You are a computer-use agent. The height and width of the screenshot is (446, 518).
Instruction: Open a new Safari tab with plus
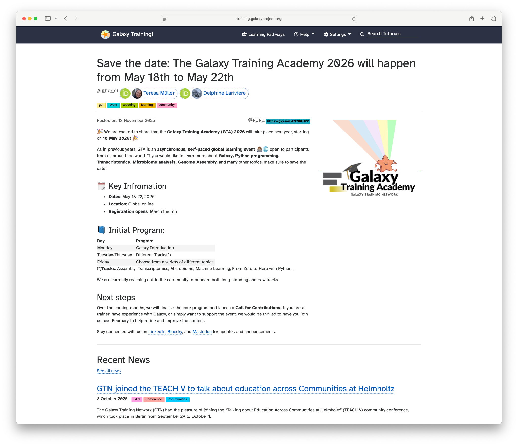[x=482, y=19]
